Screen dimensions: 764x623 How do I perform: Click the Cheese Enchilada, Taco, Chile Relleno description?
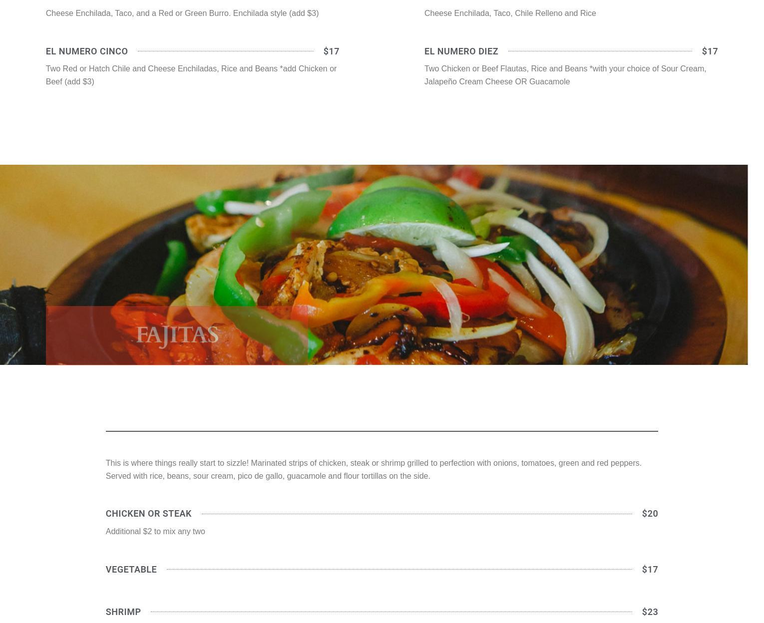coord(510,13)
